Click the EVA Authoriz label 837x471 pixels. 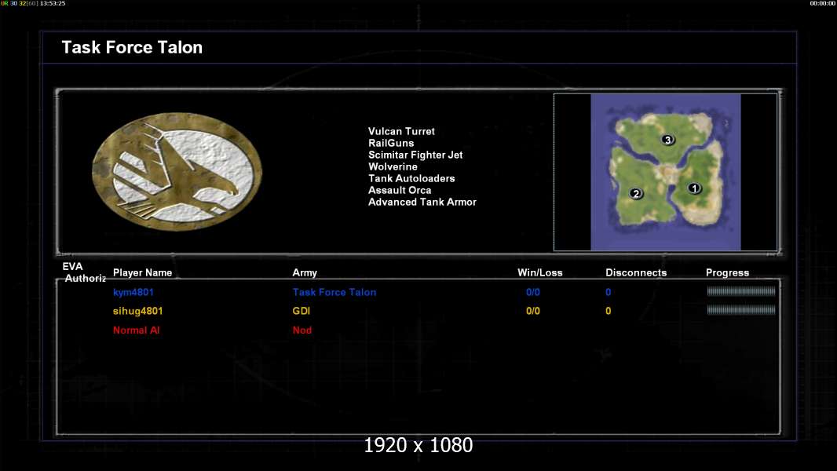[84, 272]
